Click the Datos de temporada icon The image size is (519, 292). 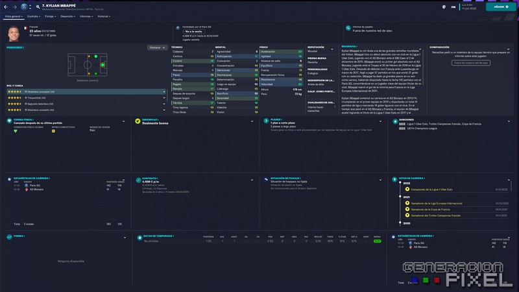[139, 237]
